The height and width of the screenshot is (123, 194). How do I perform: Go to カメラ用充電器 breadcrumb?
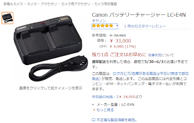(x=105, y=4)
